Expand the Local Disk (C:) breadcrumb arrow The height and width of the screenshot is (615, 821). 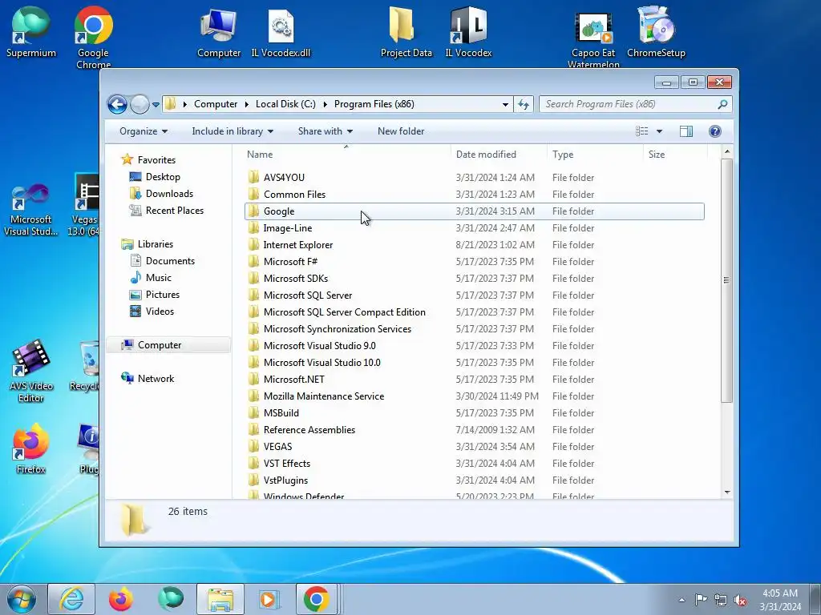point(325,104)
